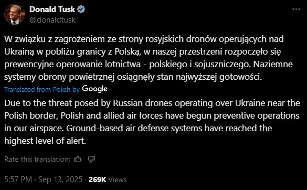Click the Sep 13, 2025 date
Viewport: 307px width, 190px height.
[x=60, y=180]
